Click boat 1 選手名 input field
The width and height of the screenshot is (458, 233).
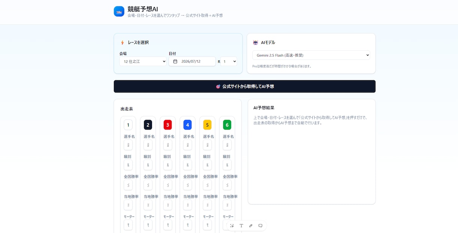pos(128,145)
